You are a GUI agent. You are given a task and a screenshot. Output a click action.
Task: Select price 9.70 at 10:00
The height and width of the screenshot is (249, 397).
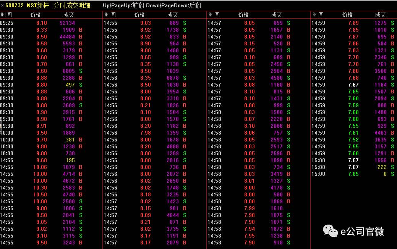pyautogui.click(x=42, y=140)
